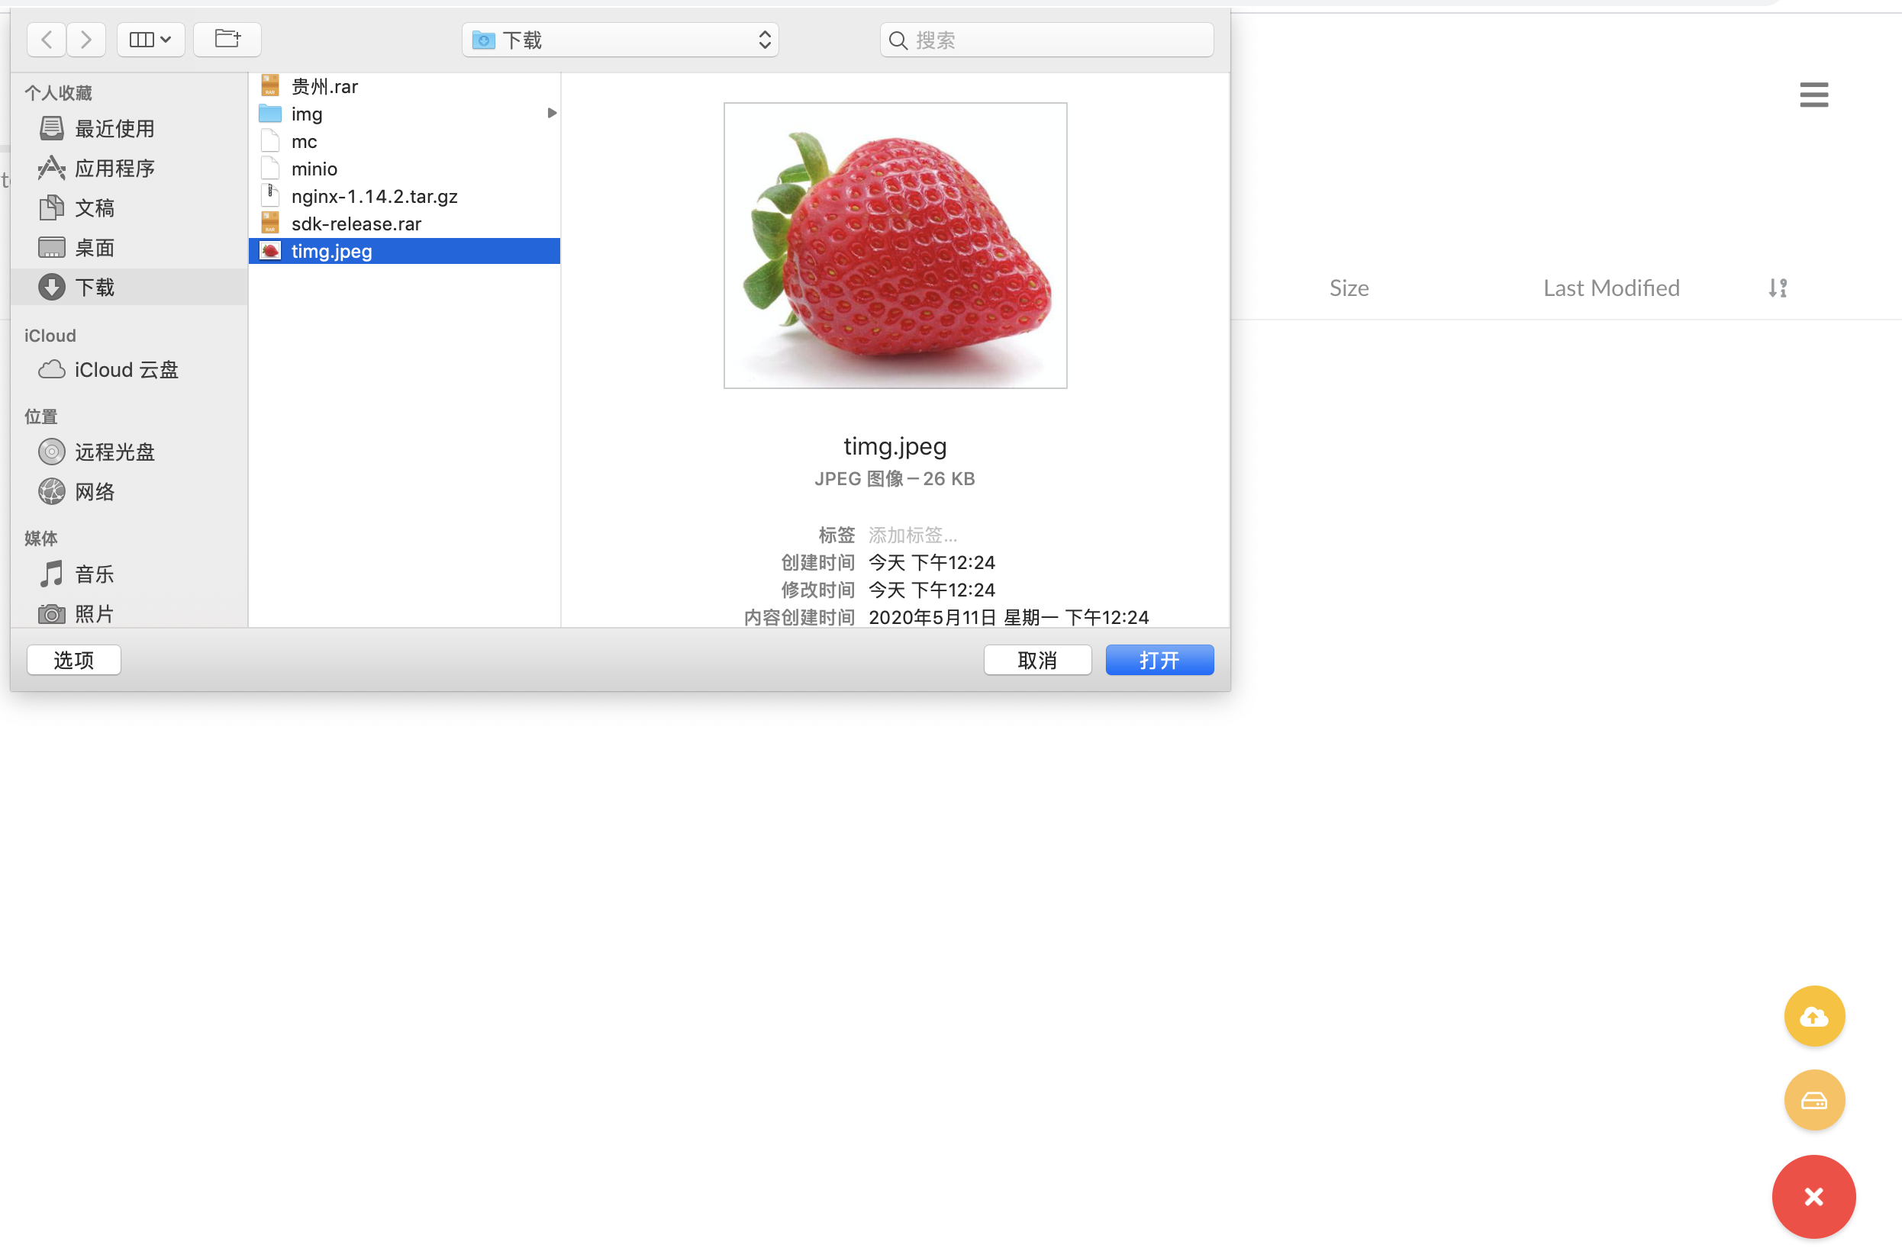This screenshot has height=1251, width=1902.
Task: Expand the img folder disclosure arrow
Action: 551,114
